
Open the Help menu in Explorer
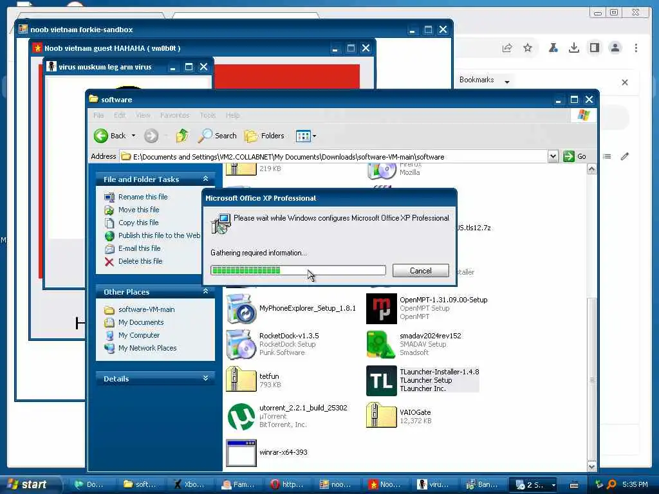pyautogui.click(x=232, y=115)
